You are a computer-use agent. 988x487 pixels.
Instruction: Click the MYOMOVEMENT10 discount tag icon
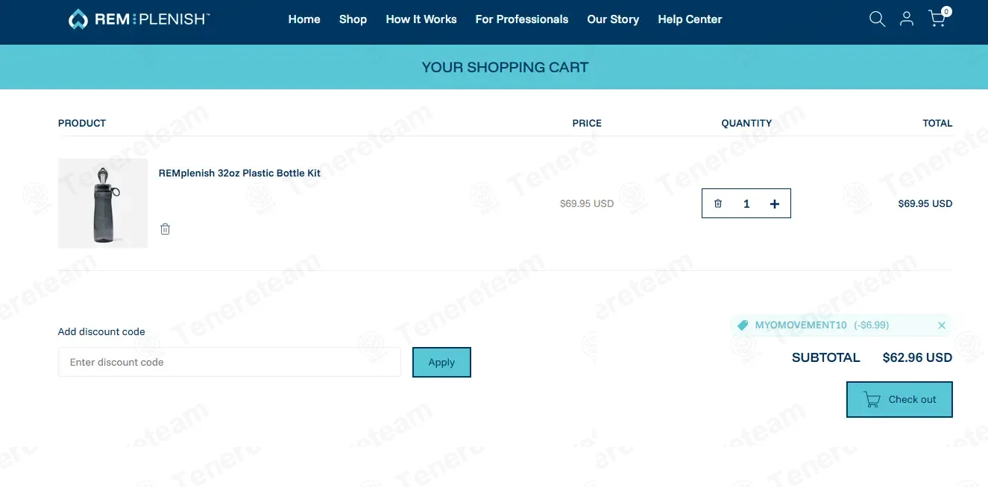[x=743, y=325]
